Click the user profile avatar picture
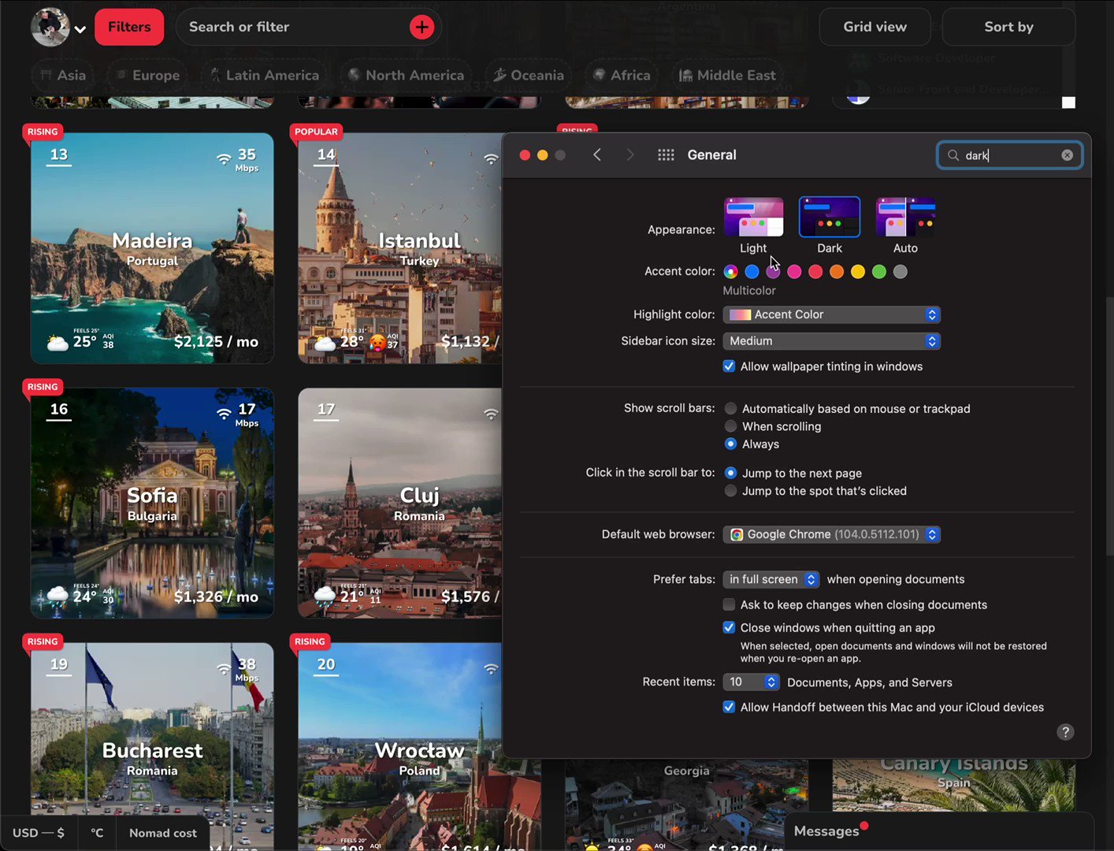 click(50, 26)
